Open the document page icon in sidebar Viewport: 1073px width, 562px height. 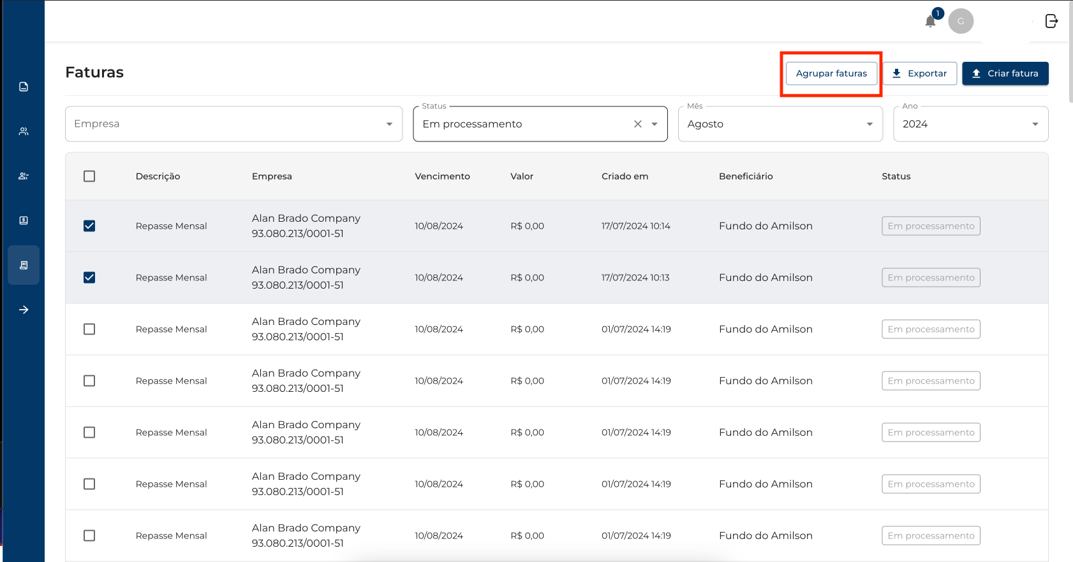click(24, 87)
